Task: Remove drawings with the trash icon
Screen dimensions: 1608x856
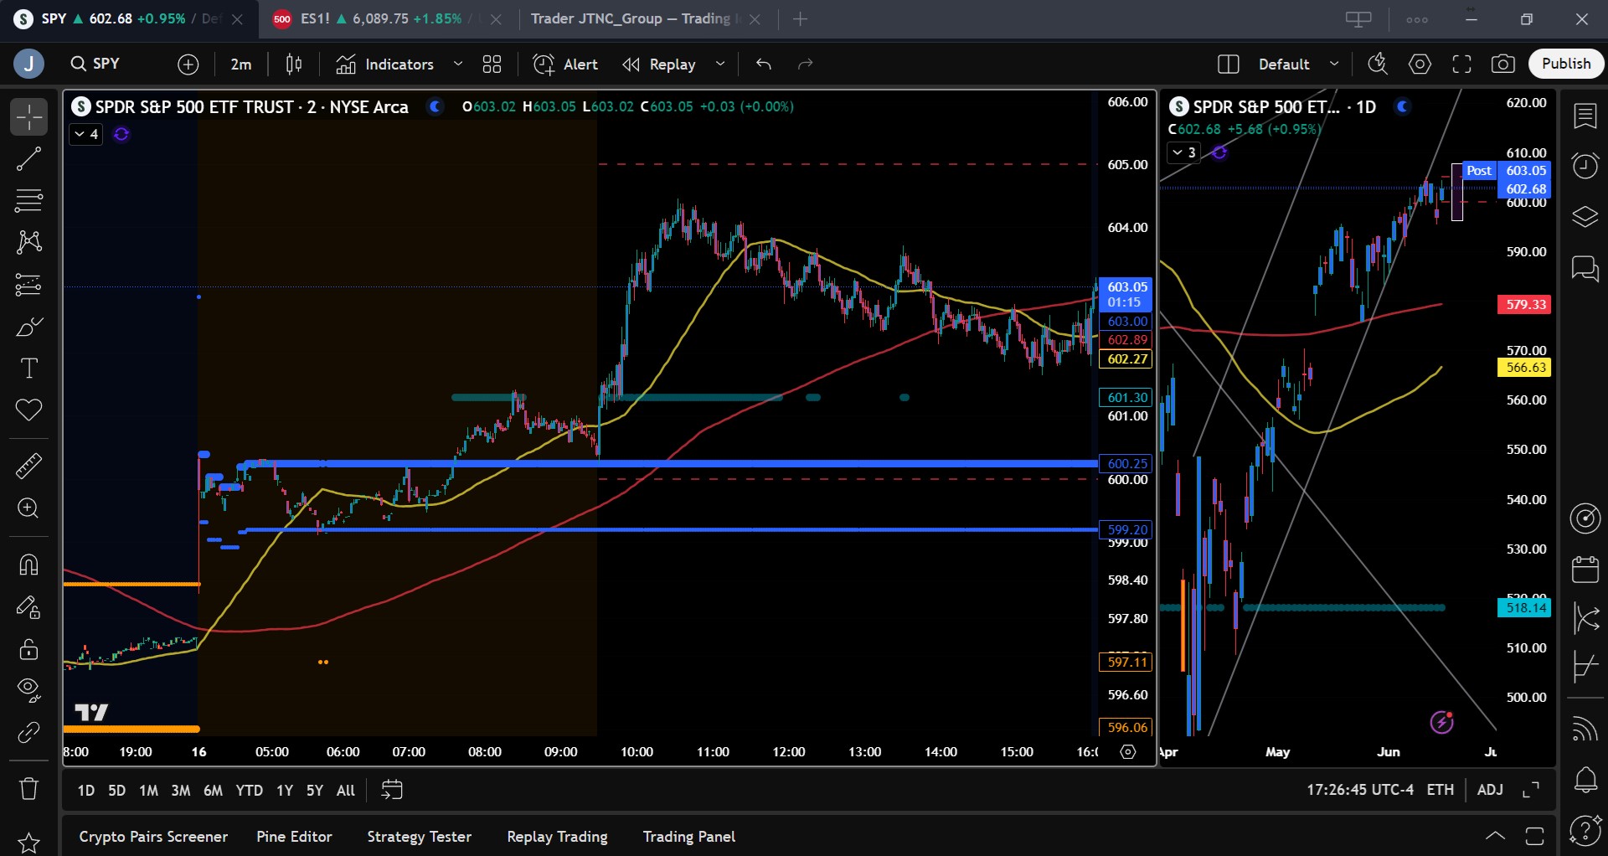Action: (x=28, y=788)
